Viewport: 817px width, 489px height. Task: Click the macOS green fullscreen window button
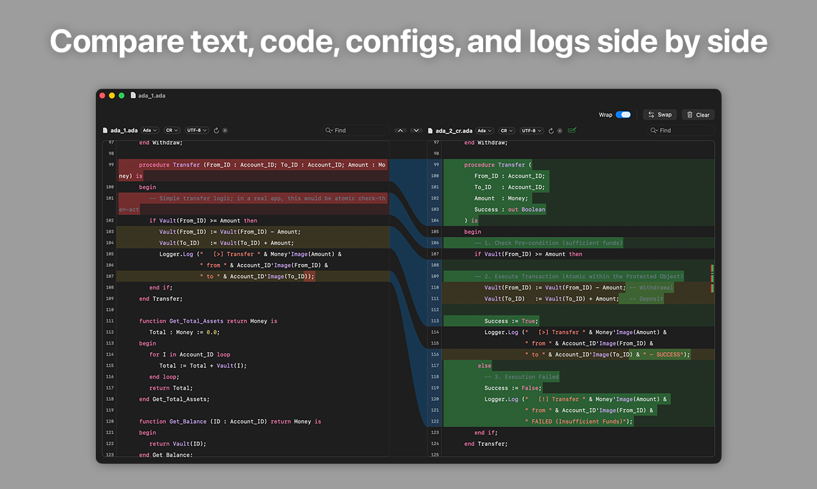click(x=122, y=95)
